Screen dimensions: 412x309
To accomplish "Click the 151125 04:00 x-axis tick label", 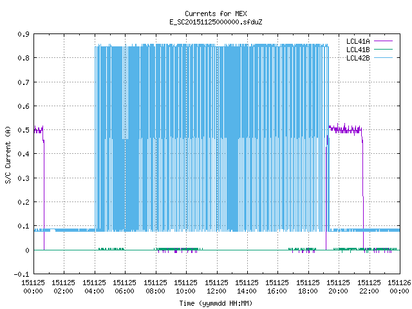I will point(94,286).
